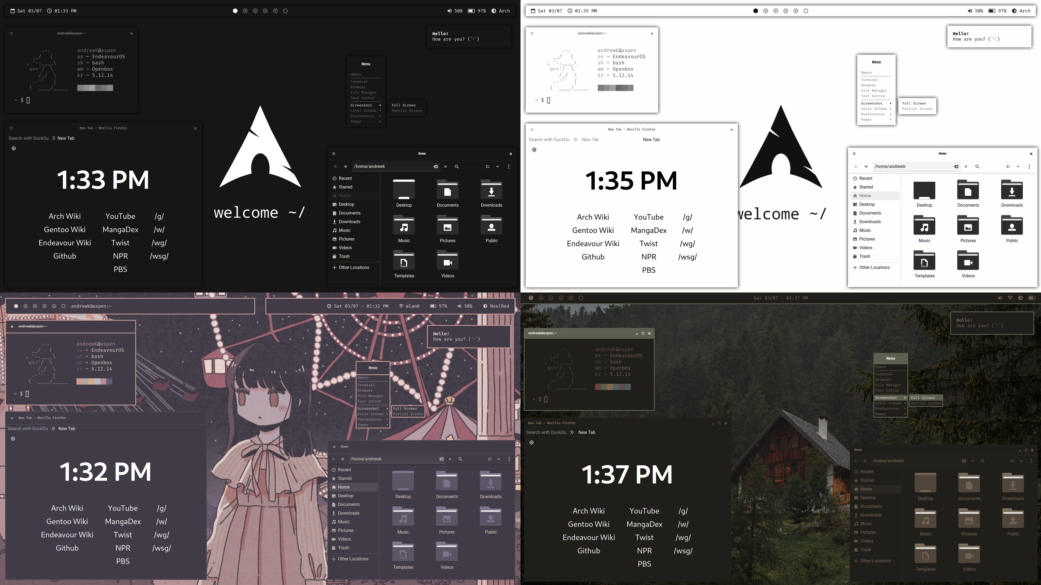Click the back arrow in the black-themed file manager
1041x585 pixels.
click(x=335, y=166)
